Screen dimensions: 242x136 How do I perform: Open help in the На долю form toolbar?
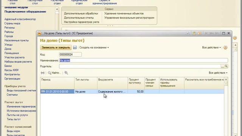tap(225, 48)
